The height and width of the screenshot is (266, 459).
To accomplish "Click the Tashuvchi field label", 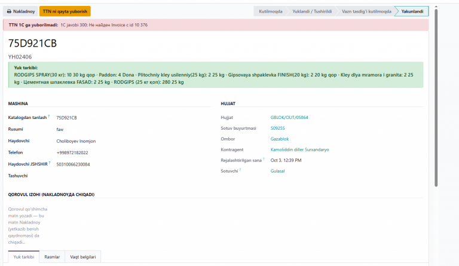I will (18, 176).
